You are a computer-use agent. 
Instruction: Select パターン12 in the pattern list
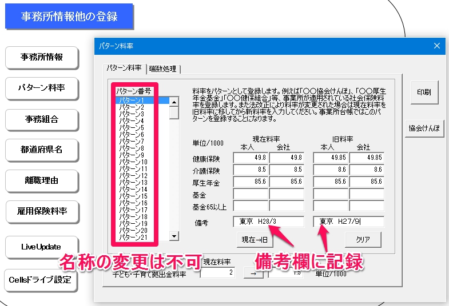pos(142,176)
